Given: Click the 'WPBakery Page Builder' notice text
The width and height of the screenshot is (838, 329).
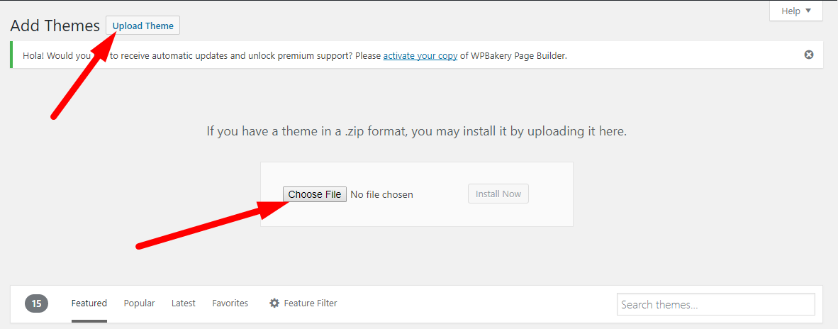Looking at the screenshot, I should click(518, 55).
